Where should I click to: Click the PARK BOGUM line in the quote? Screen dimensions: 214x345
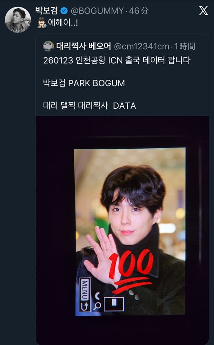tap(84, 83)
